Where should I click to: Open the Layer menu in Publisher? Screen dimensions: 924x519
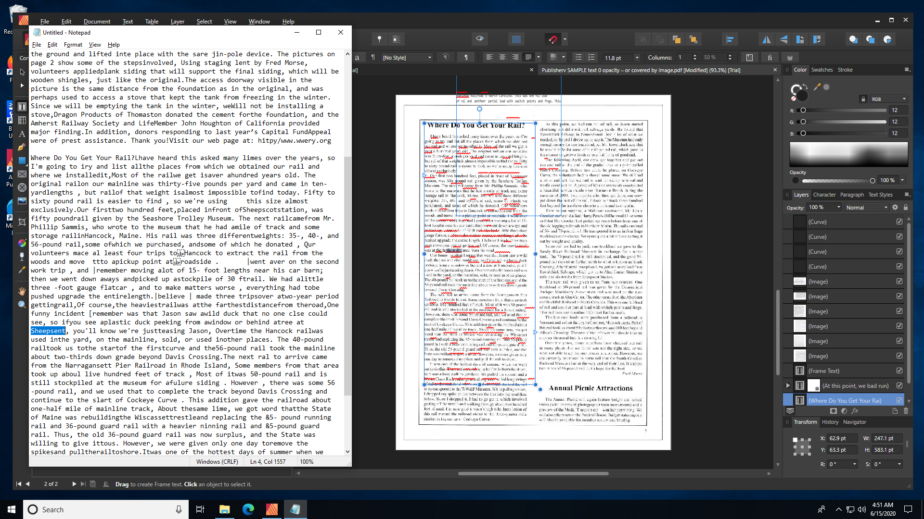tap(177, 22)
